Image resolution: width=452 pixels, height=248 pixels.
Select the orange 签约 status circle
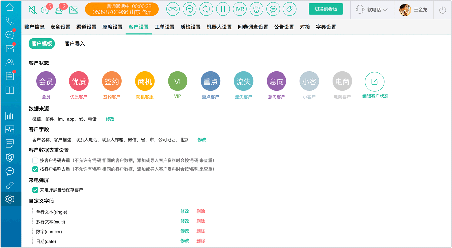[112, 81]
